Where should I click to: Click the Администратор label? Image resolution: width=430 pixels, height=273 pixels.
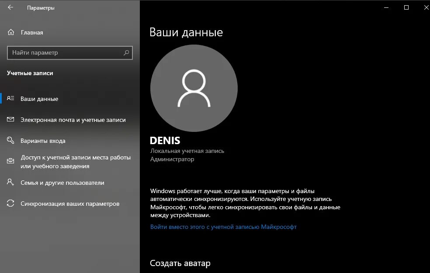click(172, 159)
